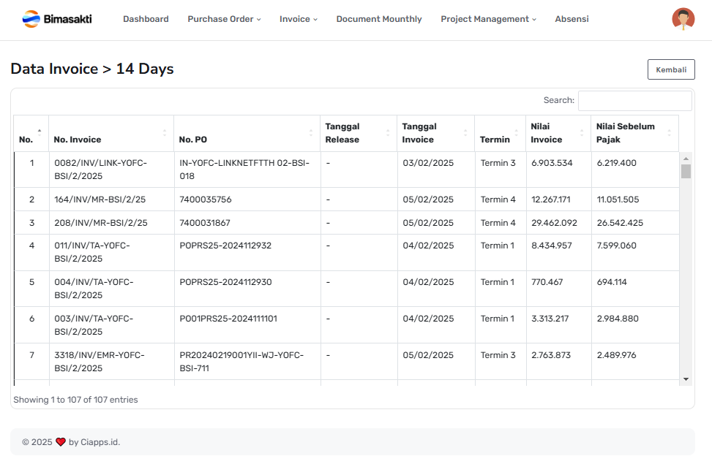Sort by Nilai Sebelum Pajak column

coord(669,132)
